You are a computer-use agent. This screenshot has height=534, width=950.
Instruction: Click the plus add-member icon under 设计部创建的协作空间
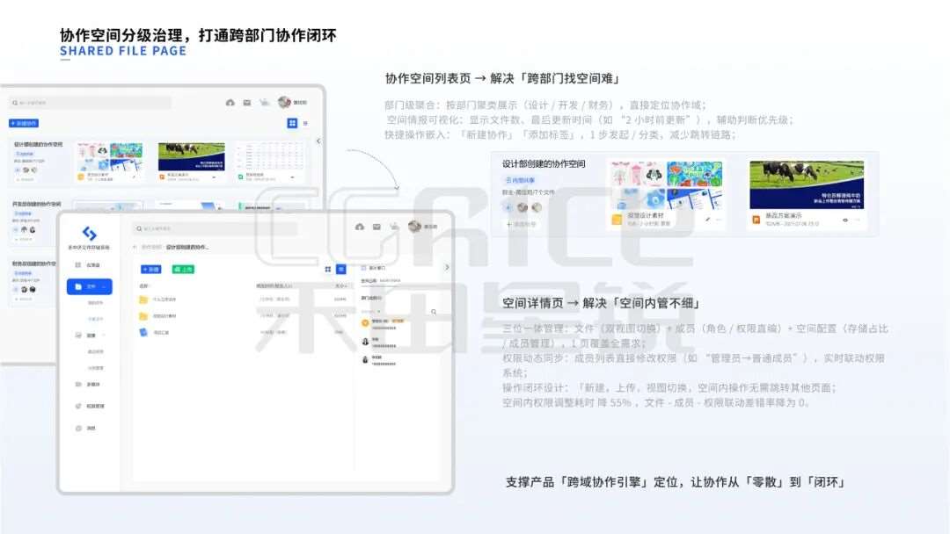pos(508,207)
